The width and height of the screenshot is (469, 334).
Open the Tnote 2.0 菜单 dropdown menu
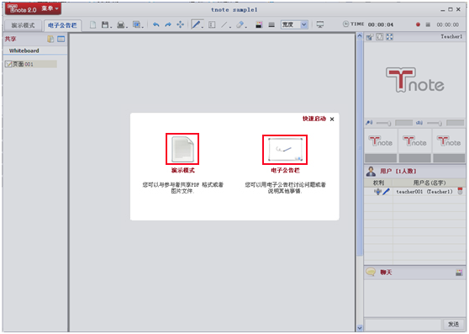[x=33, y=9]
